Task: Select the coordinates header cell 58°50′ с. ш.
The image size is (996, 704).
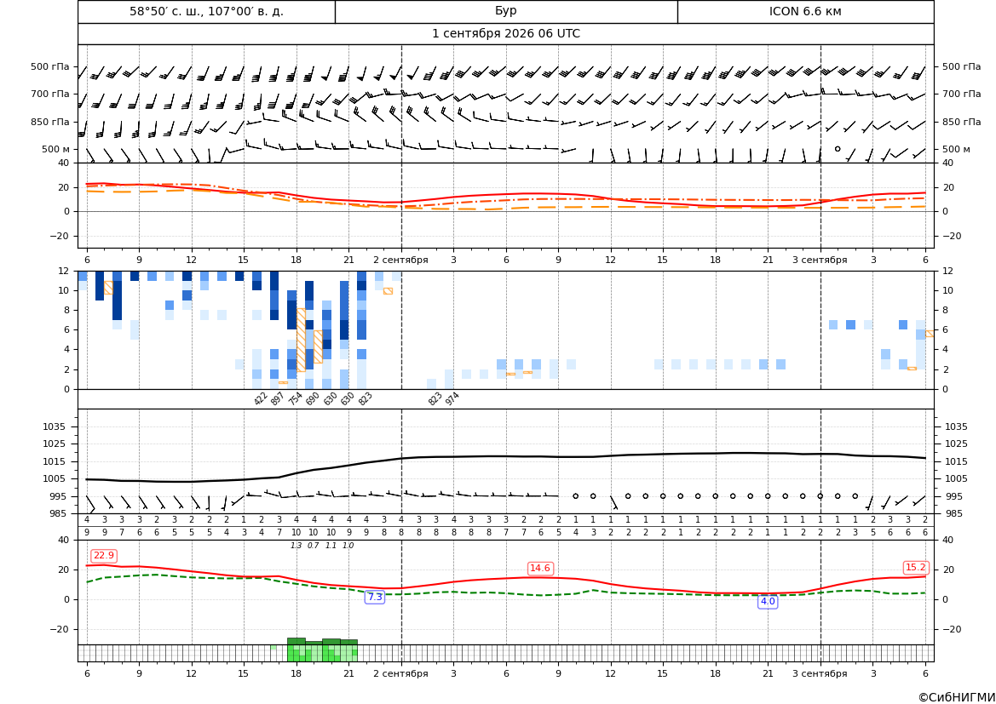Action: (206, 11)
